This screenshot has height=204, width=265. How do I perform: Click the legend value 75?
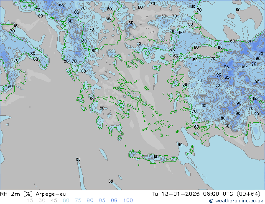(x=78, y=201)
